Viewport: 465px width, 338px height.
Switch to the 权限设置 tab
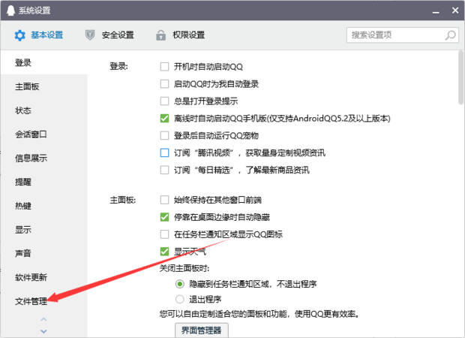click(180, 35)
